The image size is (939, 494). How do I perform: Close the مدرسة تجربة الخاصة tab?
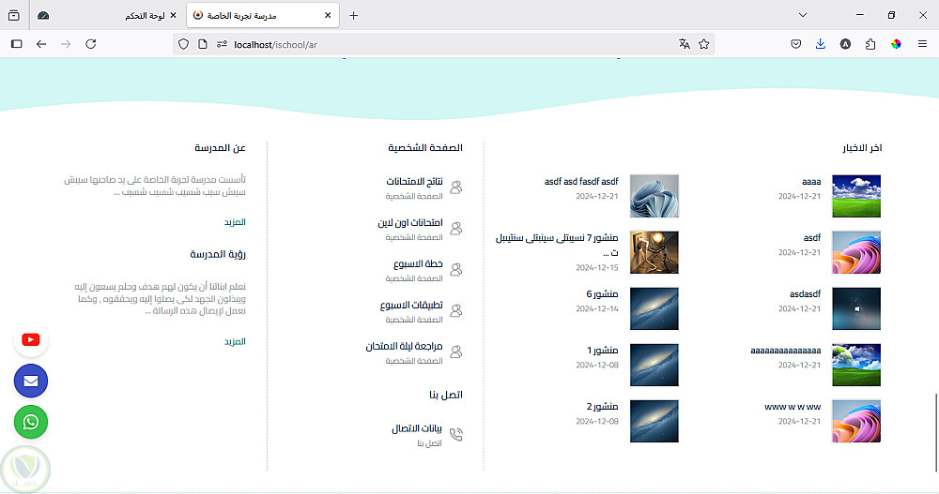point(328,16)
